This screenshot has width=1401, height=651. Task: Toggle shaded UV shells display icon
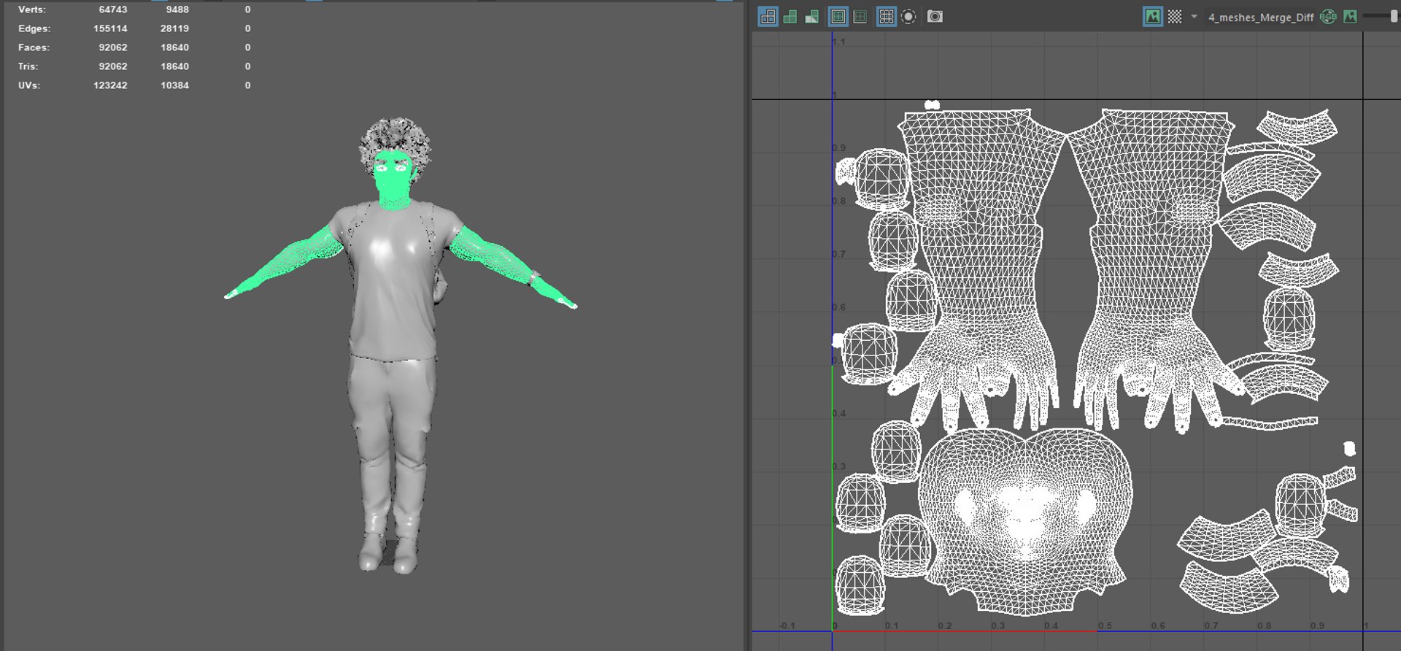(790, 17)
